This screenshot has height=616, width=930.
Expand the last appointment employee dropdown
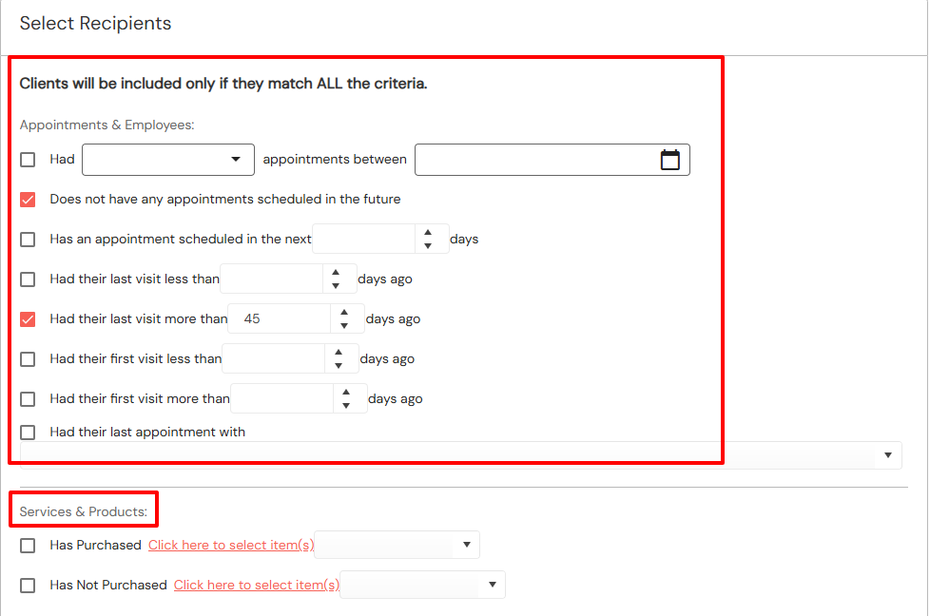point(886,455)
